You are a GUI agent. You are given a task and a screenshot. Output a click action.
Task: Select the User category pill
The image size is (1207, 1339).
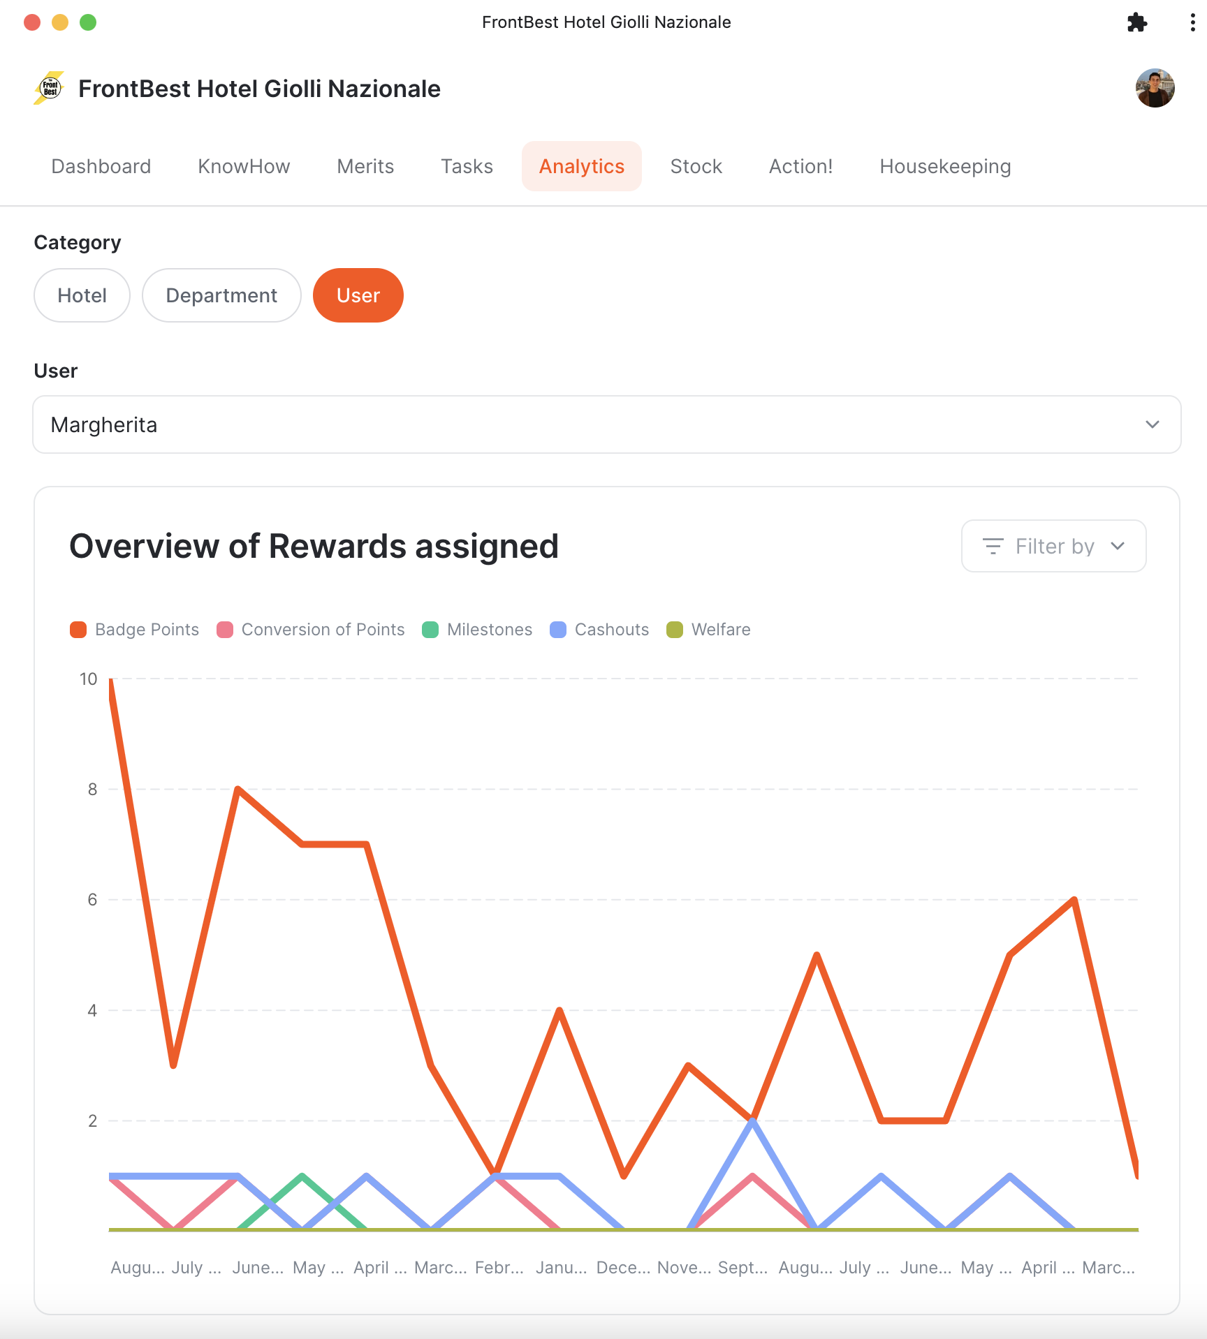358,295
